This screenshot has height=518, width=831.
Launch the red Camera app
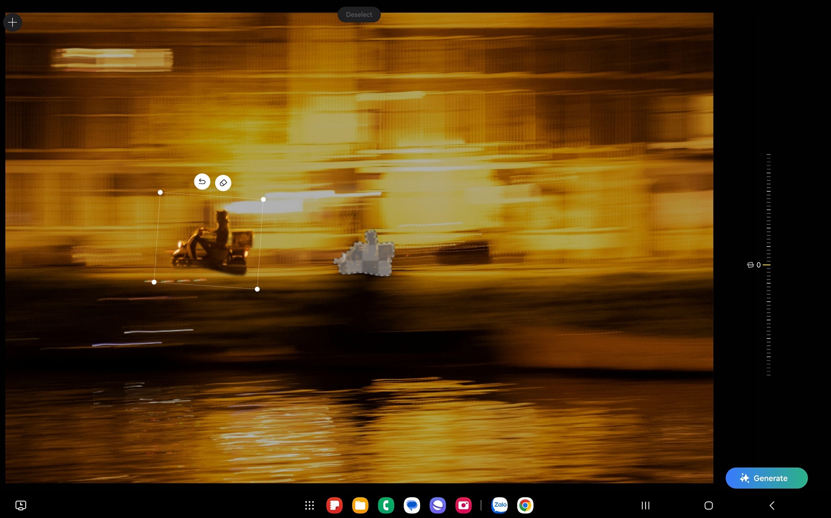[463, 505]
